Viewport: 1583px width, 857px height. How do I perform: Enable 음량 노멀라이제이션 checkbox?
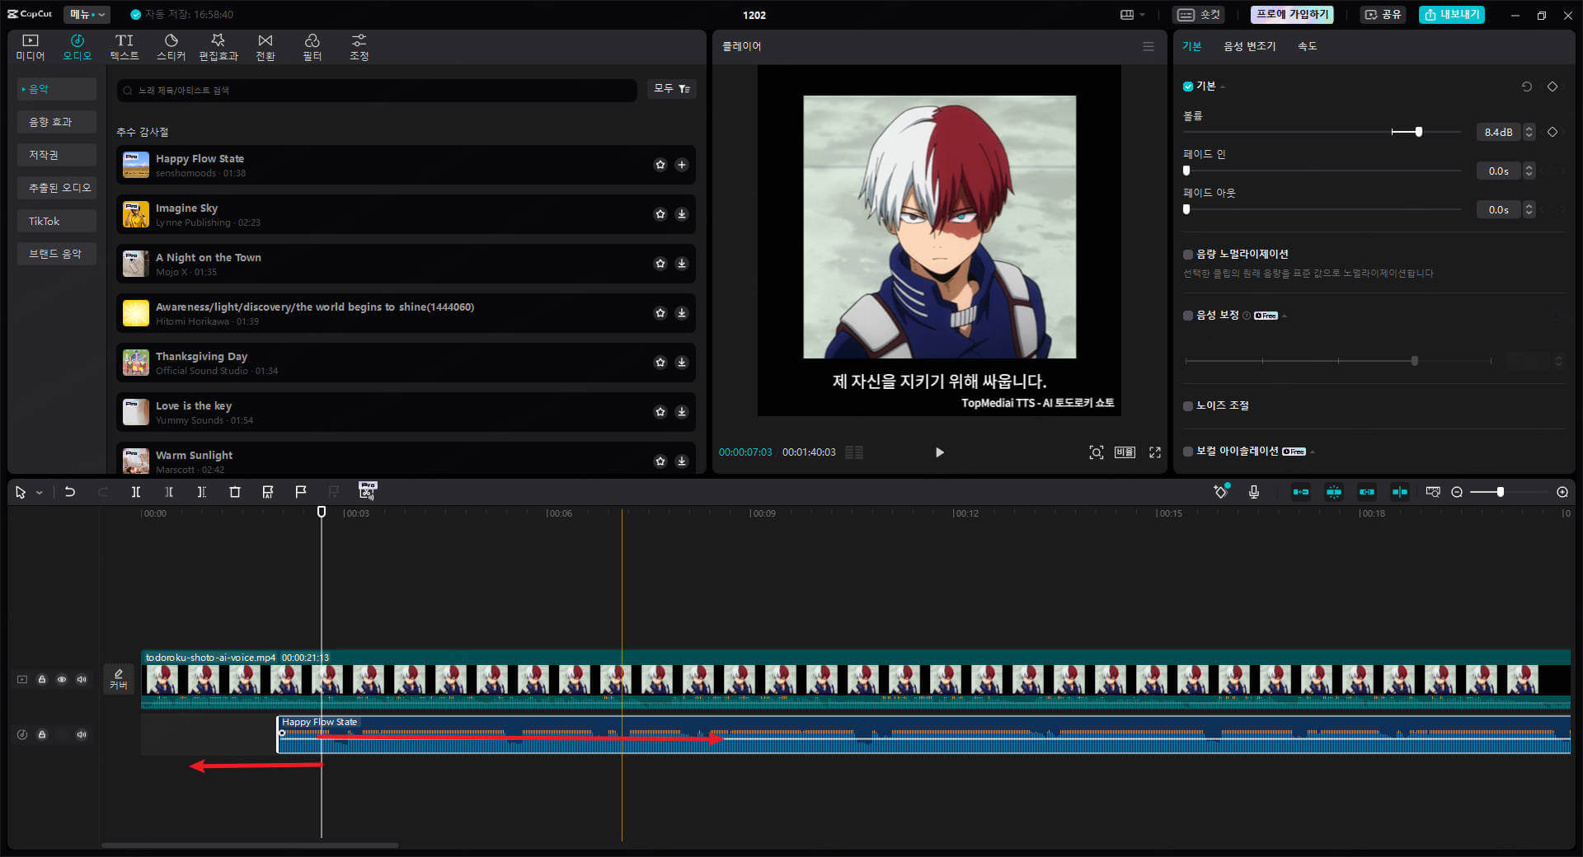(x=1188, y=255)
